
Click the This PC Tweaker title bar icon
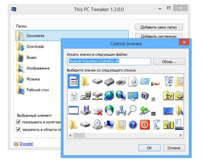[14, 9]
